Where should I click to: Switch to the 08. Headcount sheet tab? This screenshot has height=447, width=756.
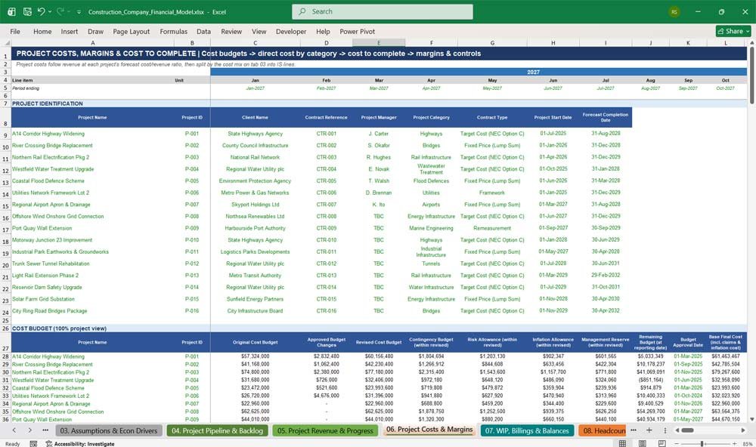coord(603,430)
